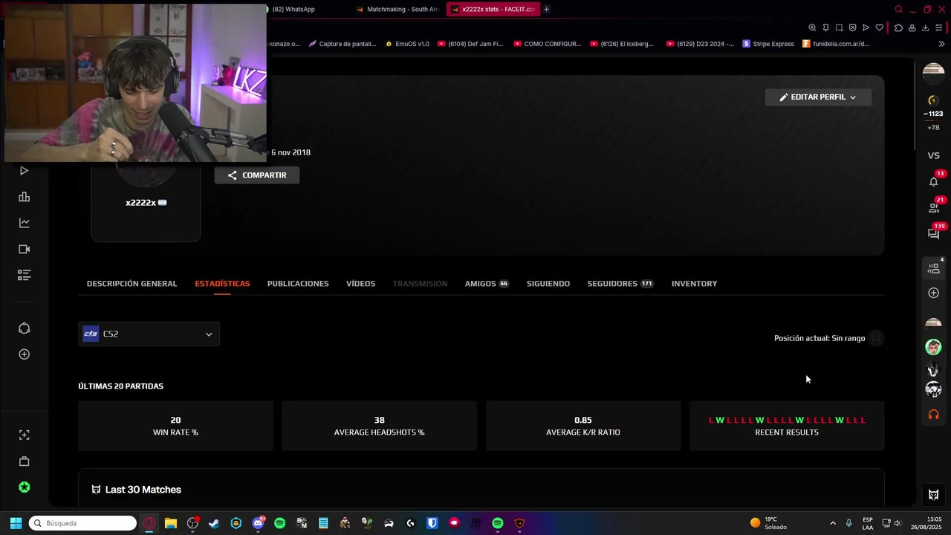Click the club badge icon in left sidebar
951x535 pixels.
(24, 328)
